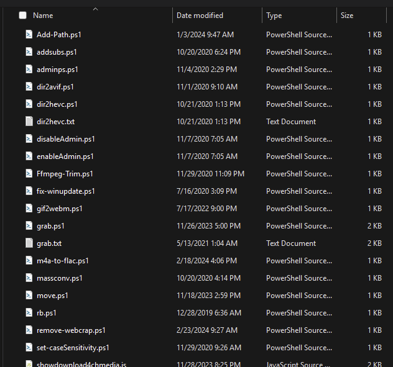Click the gif2webm.ps1 file icon
Image resolution: width=393 pixels, height=367 pixels.
[x=29, y=208]
